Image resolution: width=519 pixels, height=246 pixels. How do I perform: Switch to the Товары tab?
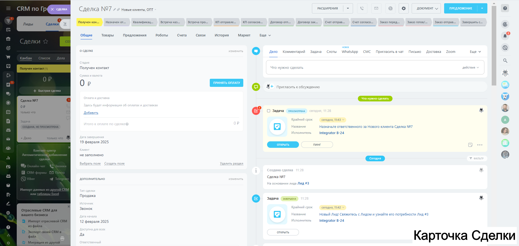click(x=107, y=35)
